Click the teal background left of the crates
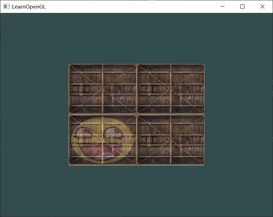Image resolution: width=273 pixels, height=217 pixels. (x=34, y=115)
